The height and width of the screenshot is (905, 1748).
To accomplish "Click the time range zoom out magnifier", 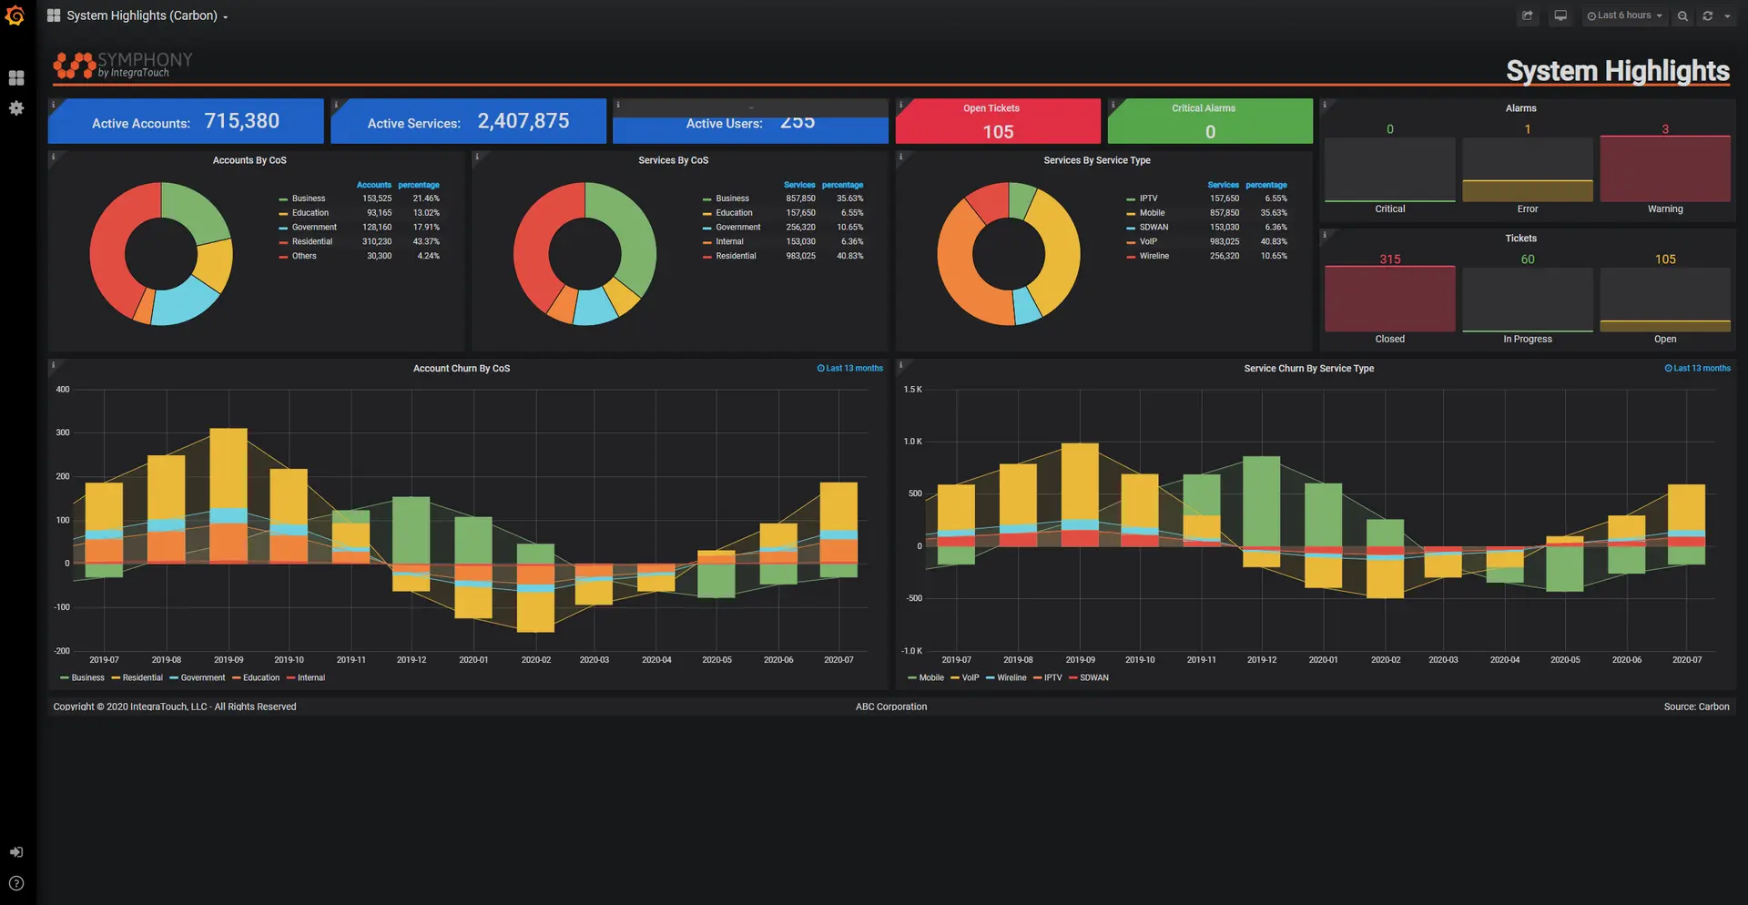I will tap(1682, 15).
